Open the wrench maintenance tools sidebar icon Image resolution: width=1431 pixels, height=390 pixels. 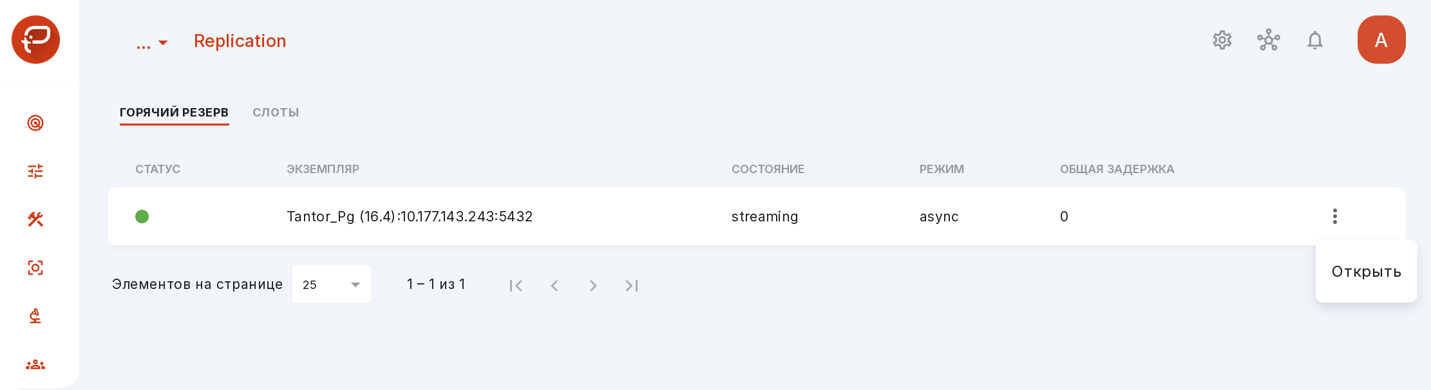pos(35,219)
